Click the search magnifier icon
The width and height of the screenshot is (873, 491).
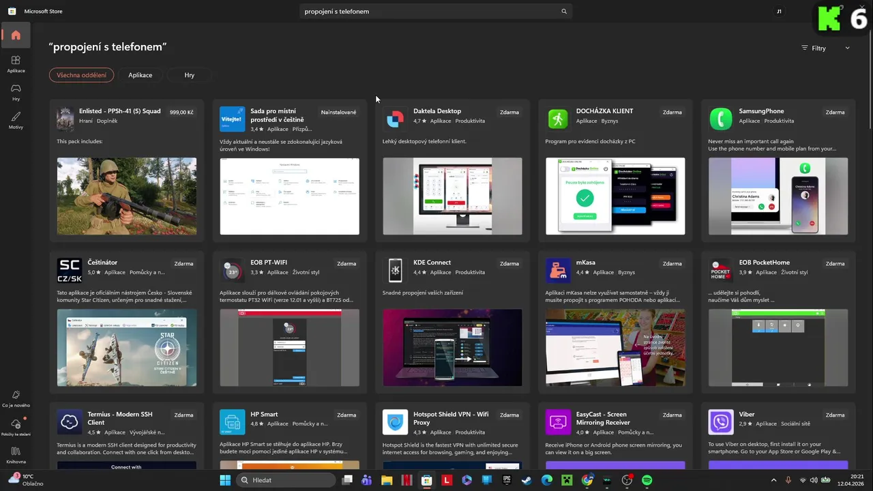point(564,12)
